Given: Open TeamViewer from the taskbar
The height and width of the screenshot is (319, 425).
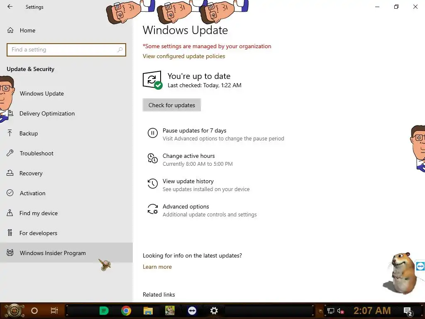Looking at the screenshot, I should click(x=192, y=311).
